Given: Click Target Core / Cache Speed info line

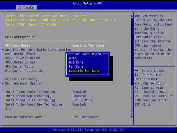Looking at the screenshot, I should (45, 16).
